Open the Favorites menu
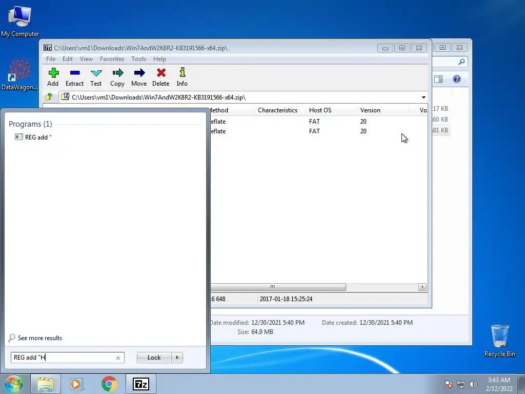 pyautogui.click(x=112, y=59)
